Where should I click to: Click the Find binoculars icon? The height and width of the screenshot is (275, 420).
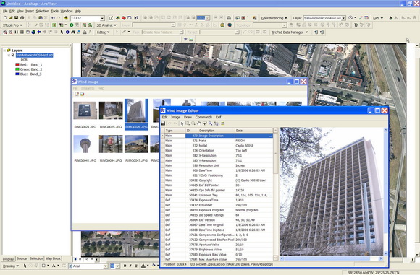(73, 32)
